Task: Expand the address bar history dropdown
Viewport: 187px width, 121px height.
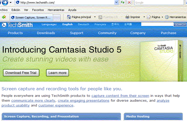Action: pos(116,2)
